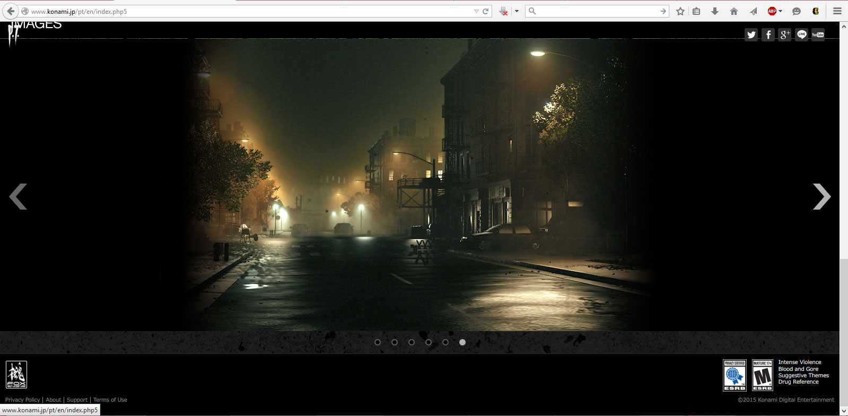Go back using the browser back arrow
The height and width of the screenshot is (416, 848).
(x=11, y=11)
